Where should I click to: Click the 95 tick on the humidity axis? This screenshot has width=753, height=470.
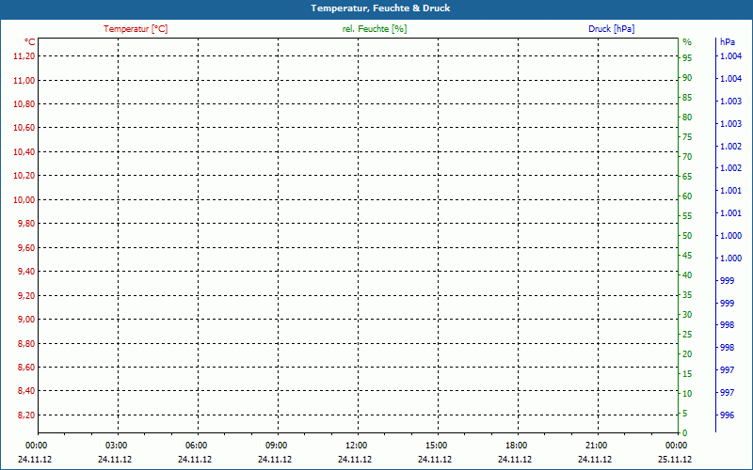[x=687, y=58]
